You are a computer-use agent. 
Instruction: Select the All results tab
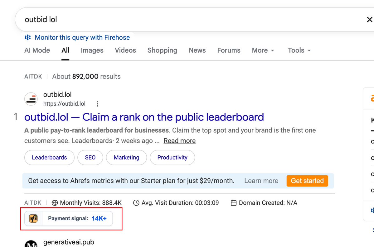pyautogui.click(x=66, y=50)
